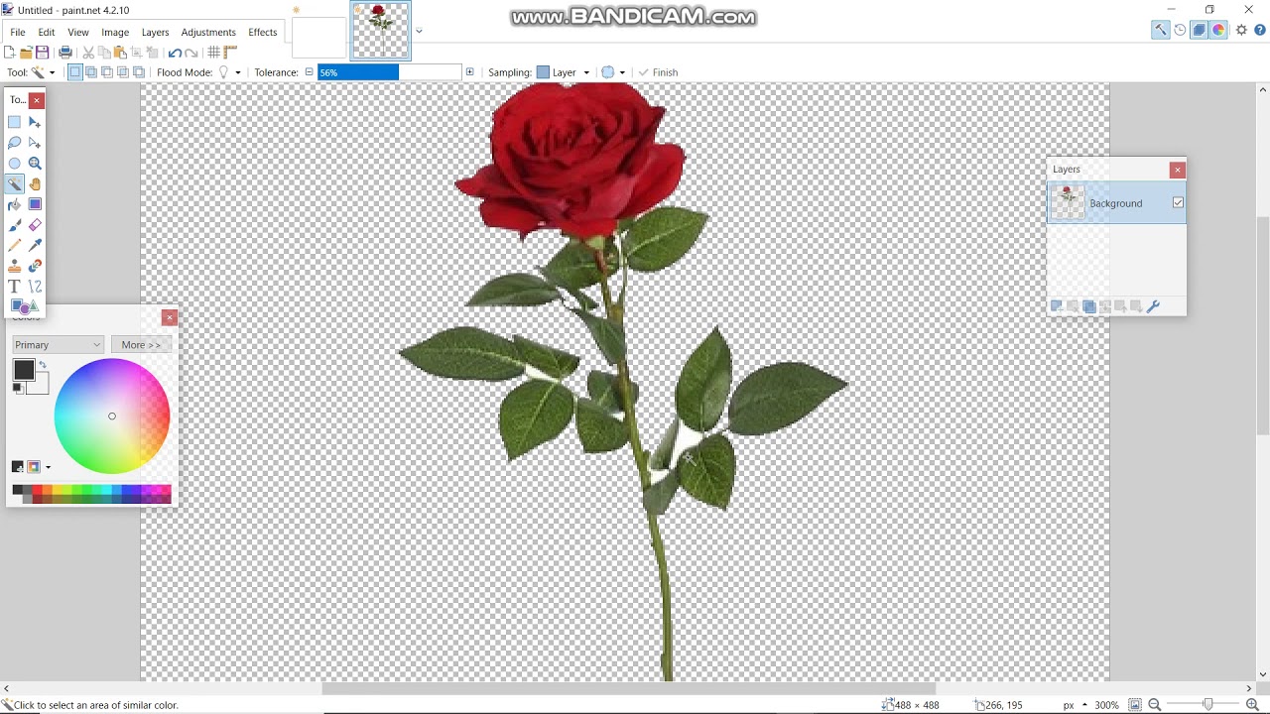Viewport: 1270px width, 714px height.
Task: Toggle the pixel grid icon
Action: point(213,53)
